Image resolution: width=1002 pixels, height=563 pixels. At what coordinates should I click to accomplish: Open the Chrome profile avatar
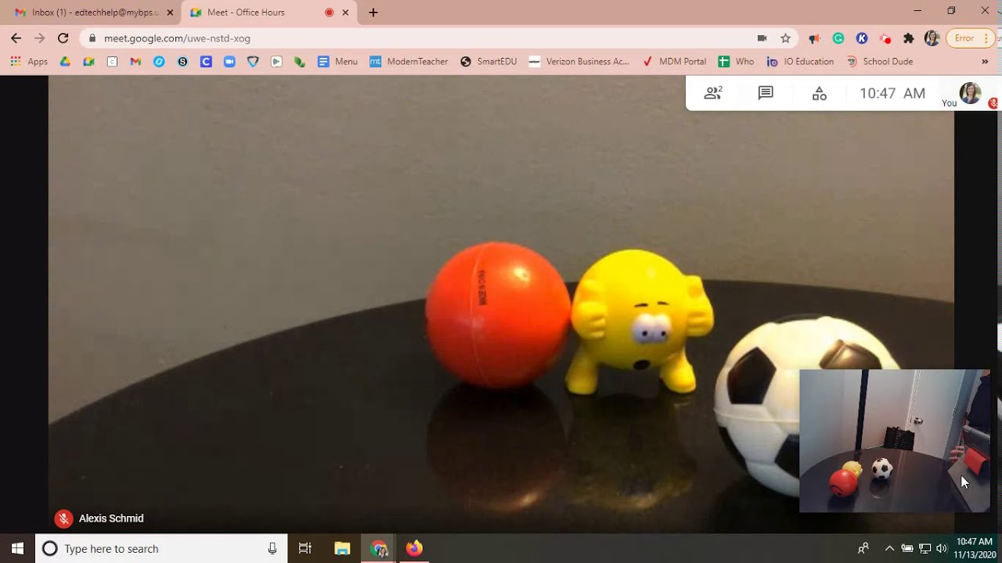tap(932, 38)
